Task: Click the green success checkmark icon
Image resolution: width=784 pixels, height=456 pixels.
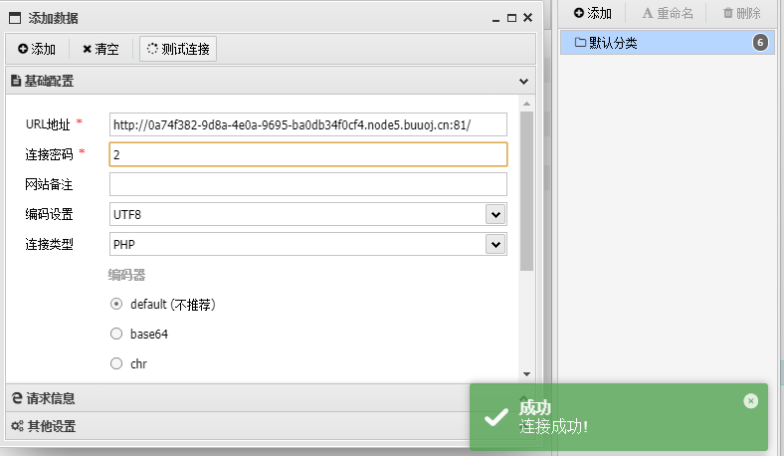Action: coord(496,418)
